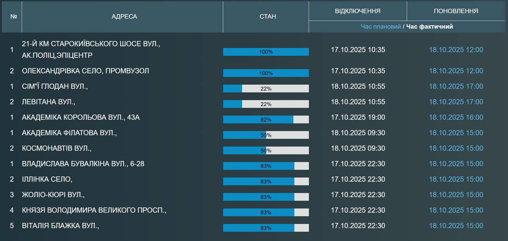Click the "Іллінка село" address entry

(47, 179)
